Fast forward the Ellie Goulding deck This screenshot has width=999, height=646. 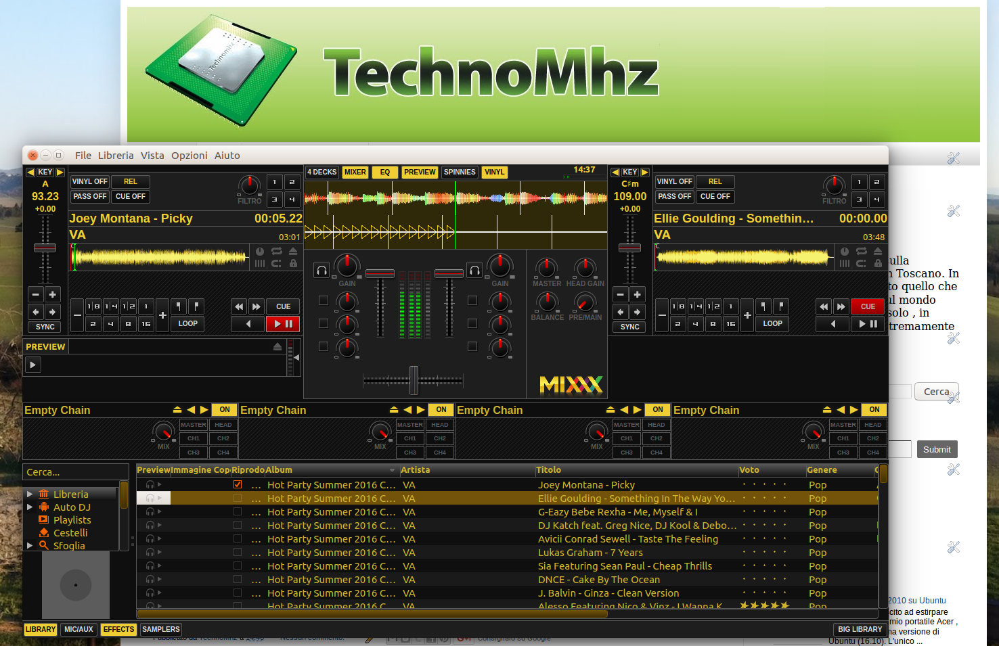tap(841, 306)
